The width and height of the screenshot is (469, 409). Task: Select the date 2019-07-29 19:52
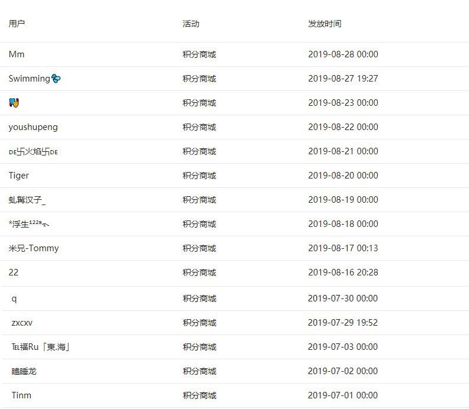pos(343,323)
